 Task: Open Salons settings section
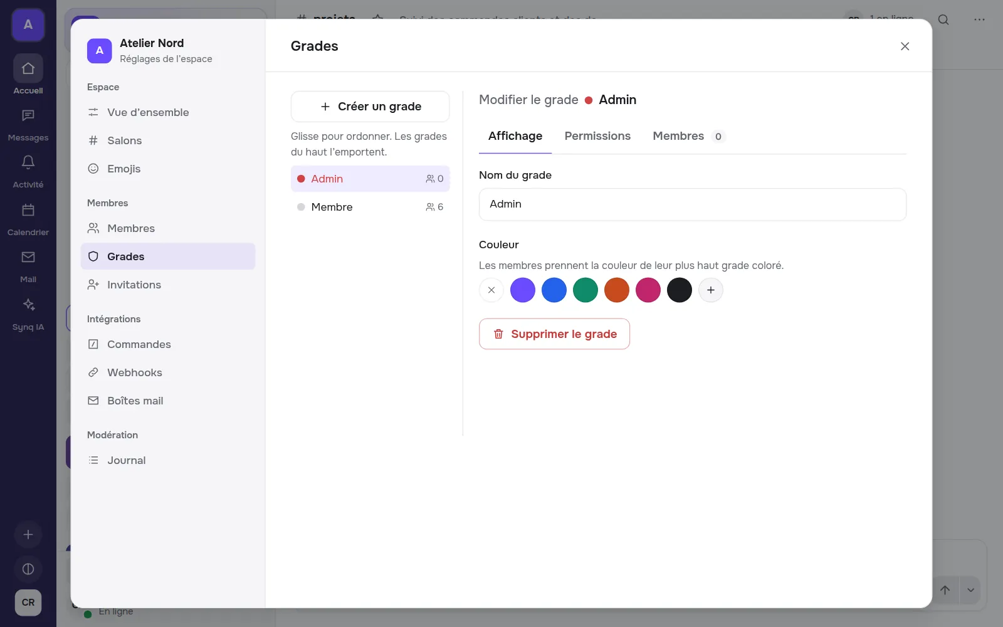(168, 140)
